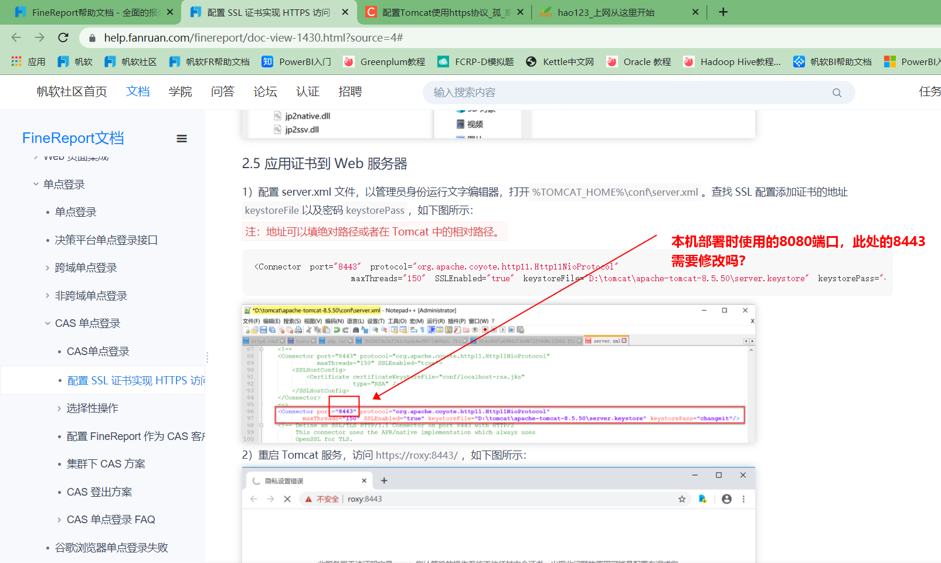
Task: Click the FineReport文档 title link
Action: (x=73, y=138)
